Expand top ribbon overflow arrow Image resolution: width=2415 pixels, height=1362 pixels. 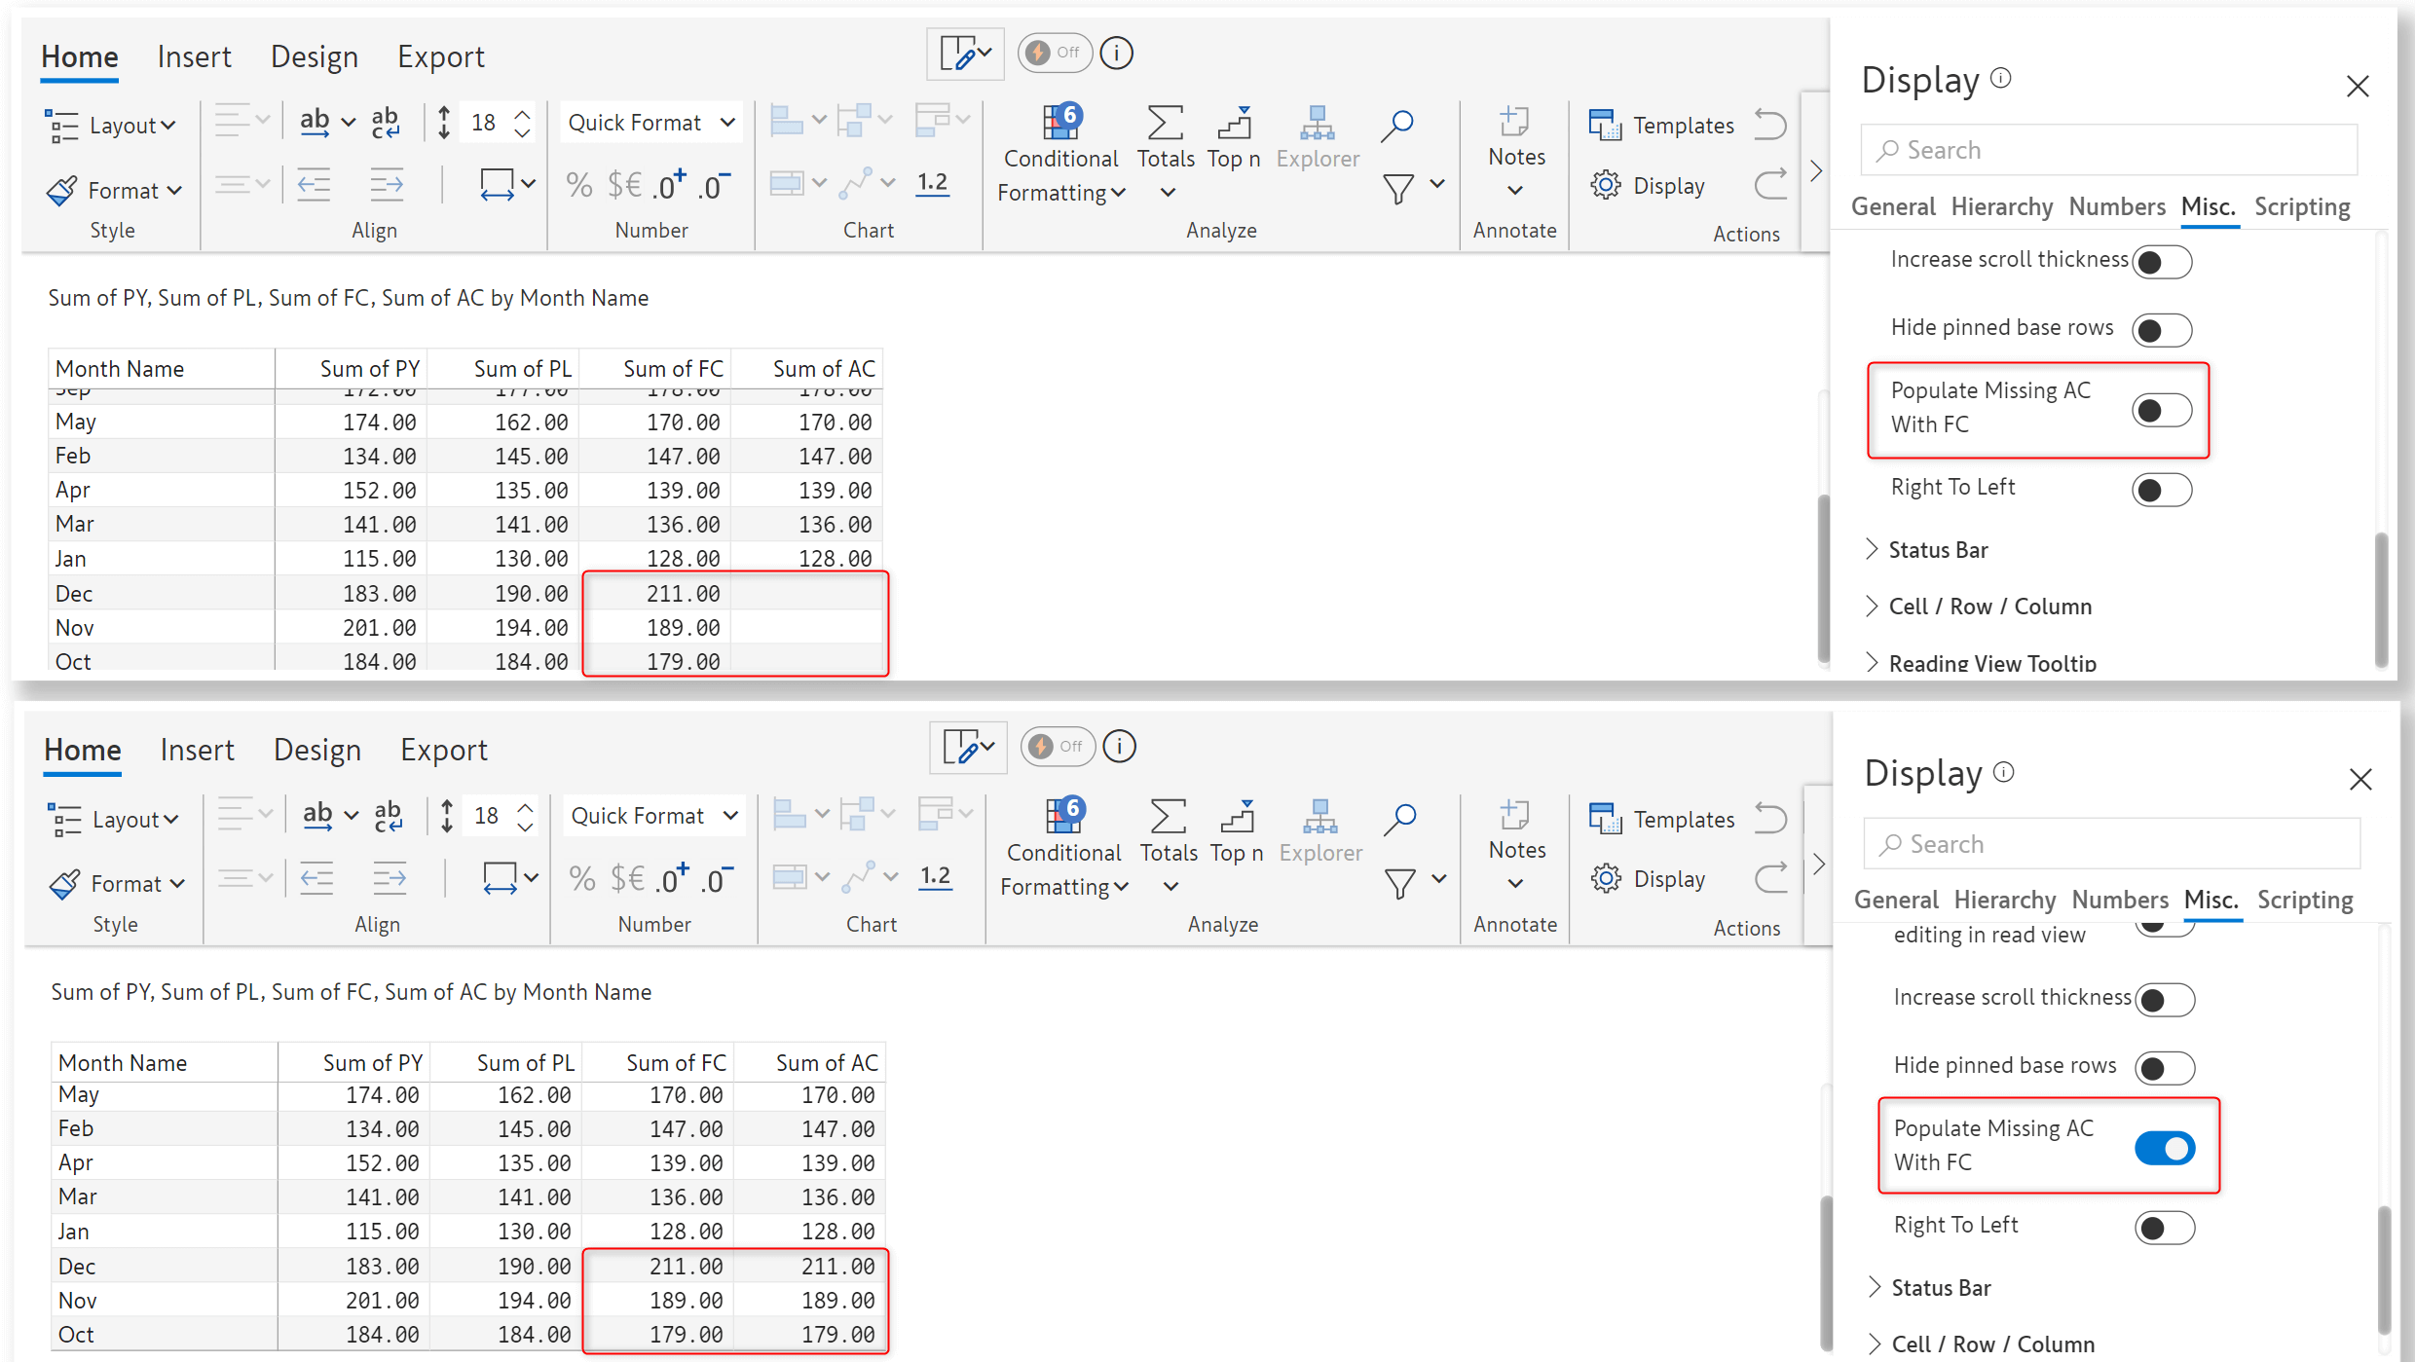pyautogui.click(x=1816, y=171)
